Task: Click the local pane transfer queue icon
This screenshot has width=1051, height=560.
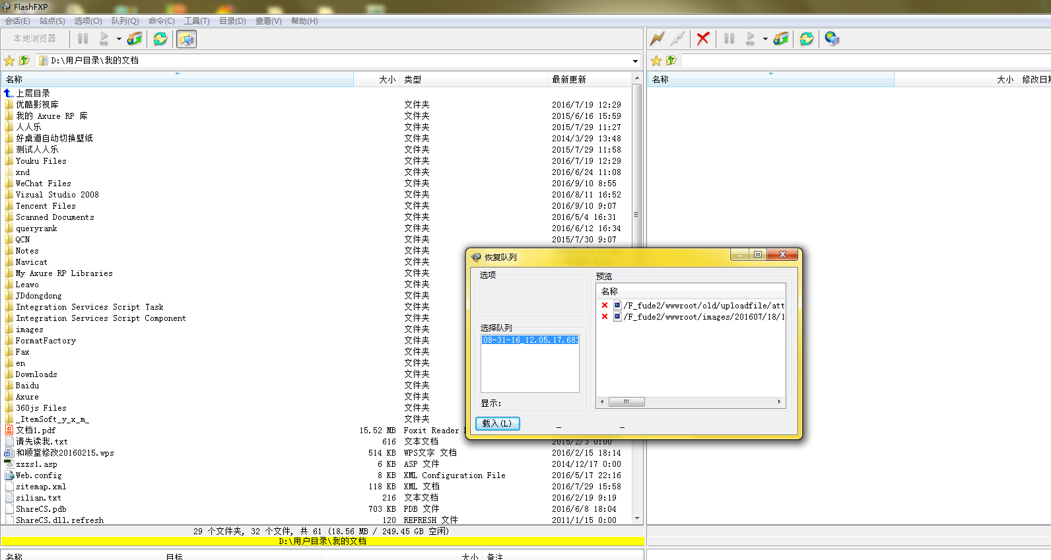Action: click(135, 39)
